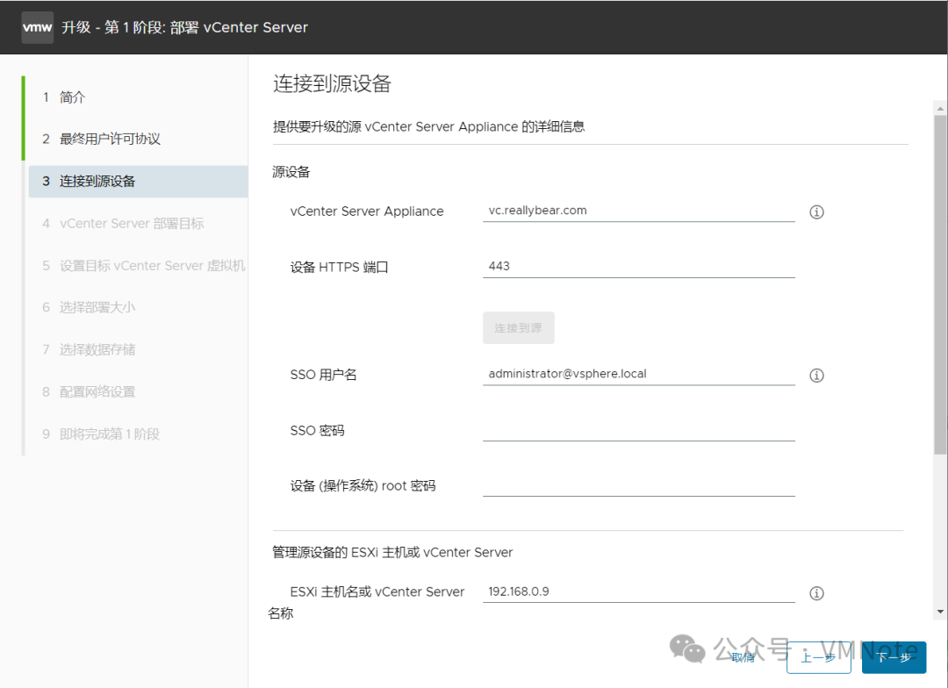Focus the root 密码 field
This screenshot has width=948, height=688.
pyautogui.click(x=638, y=485)
